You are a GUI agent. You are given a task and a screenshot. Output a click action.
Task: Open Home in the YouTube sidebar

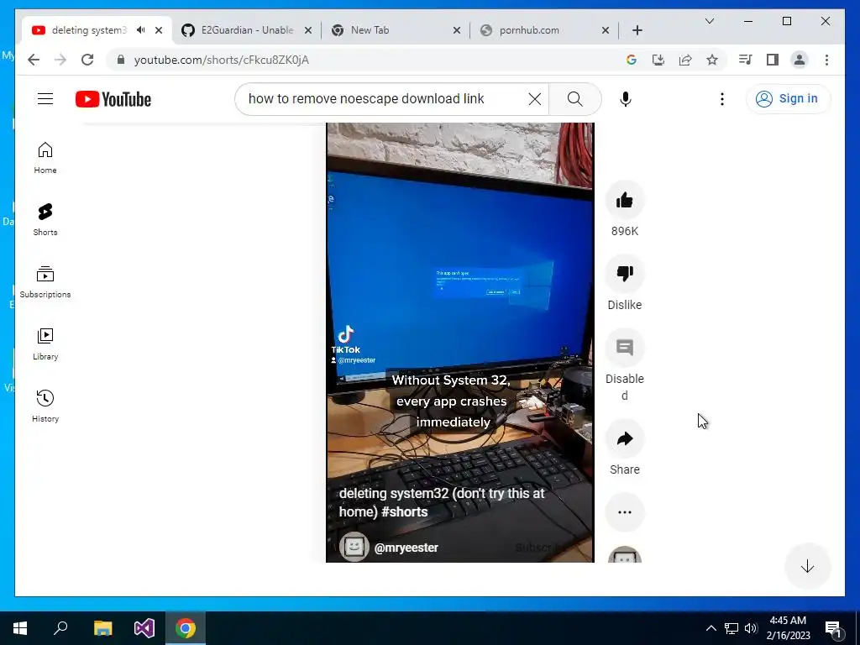(x=45, y=158)
